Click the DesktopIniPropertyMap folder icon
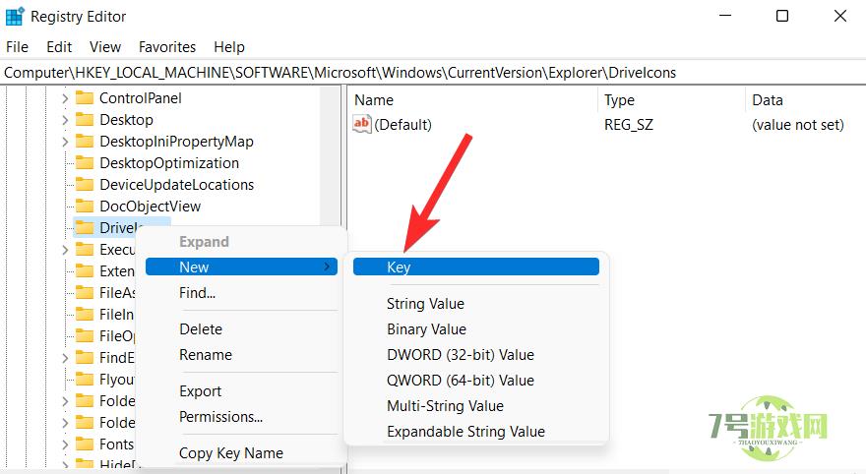 tap(85, 142)
